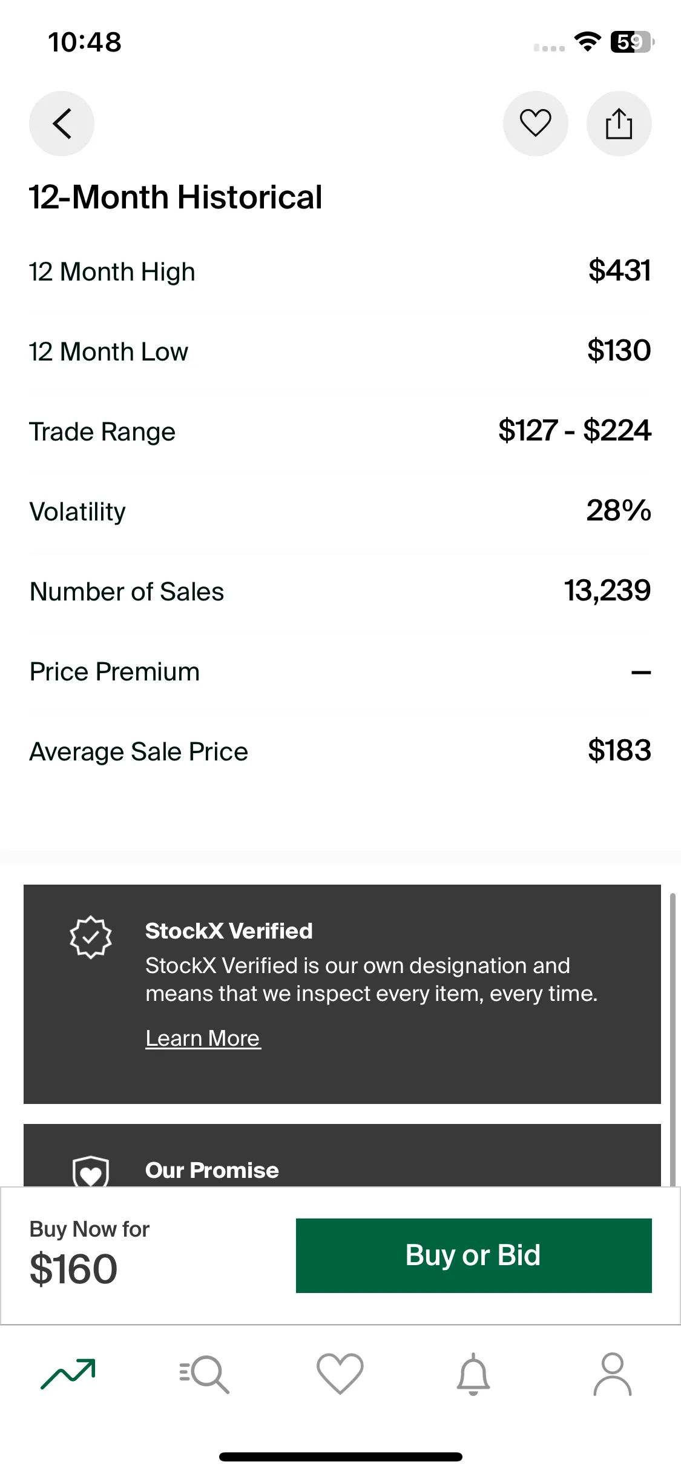The width and height of the screenshot is (681, 1476).
Task: Tap the Wi-Fi status icon
Action: point(587,41)
